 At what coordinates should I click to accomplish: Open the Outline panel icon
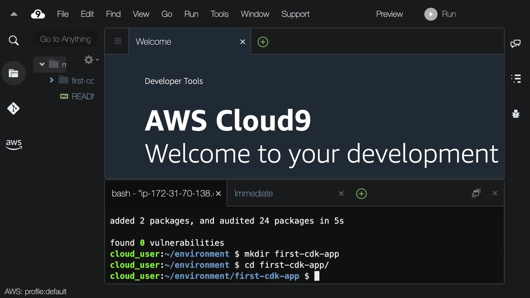click(x=516, y=79)
